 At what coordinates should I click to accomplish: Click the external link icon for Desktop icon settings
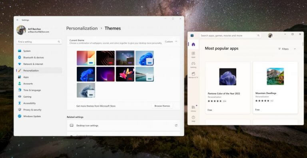[176, 126]
